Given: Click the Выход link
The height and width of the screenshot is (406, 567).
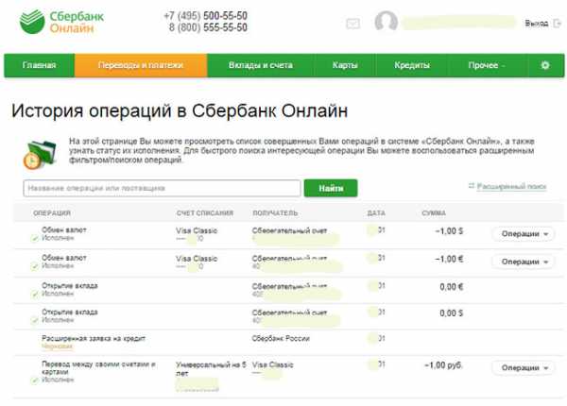Looking at the screenshot, I should tap(537, 24).
